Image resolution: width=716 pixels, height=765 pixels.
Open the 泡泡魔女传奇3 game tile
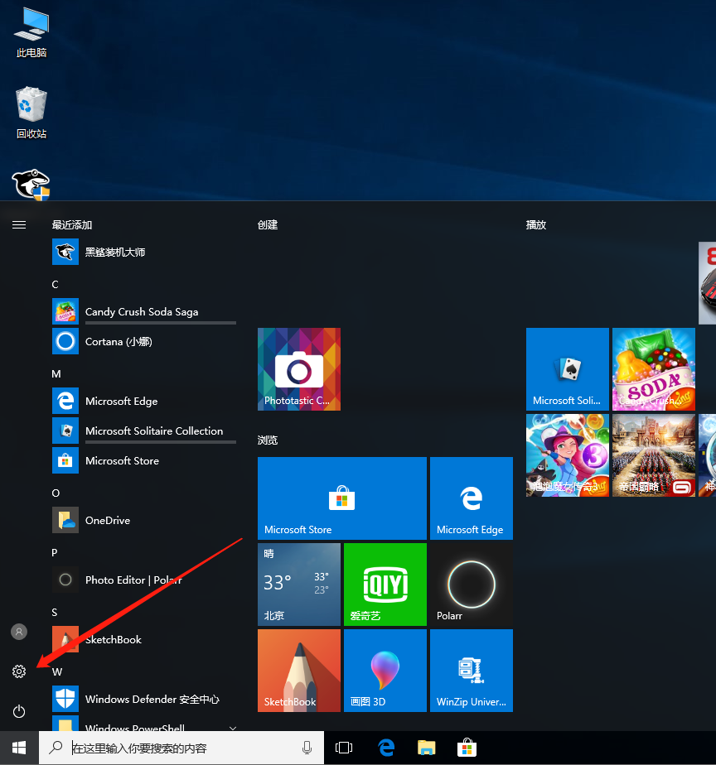(x=568, y=455)
